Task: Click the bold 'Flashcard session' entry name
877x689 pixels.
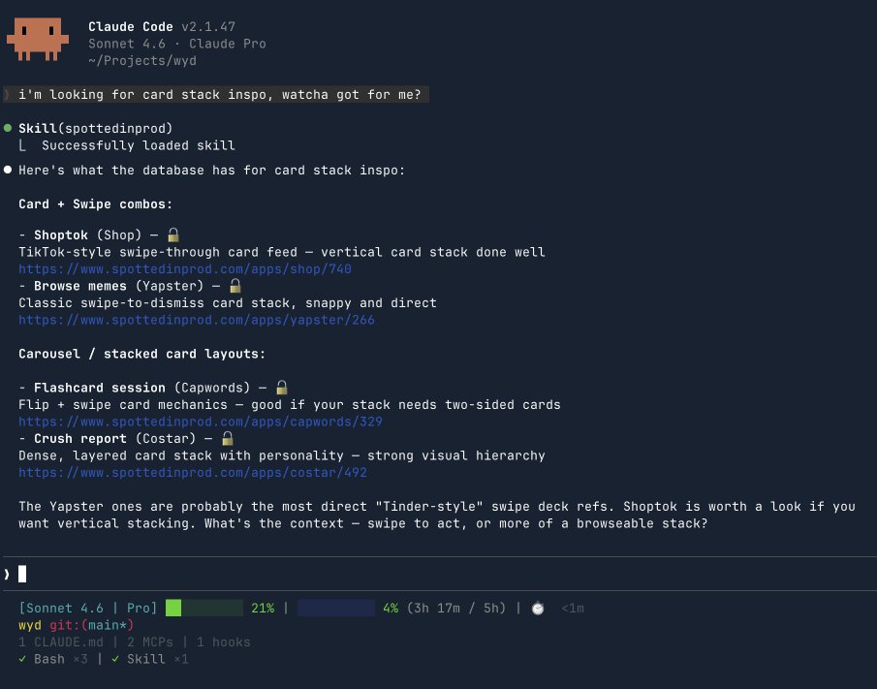Action: (x=100, y=388)
